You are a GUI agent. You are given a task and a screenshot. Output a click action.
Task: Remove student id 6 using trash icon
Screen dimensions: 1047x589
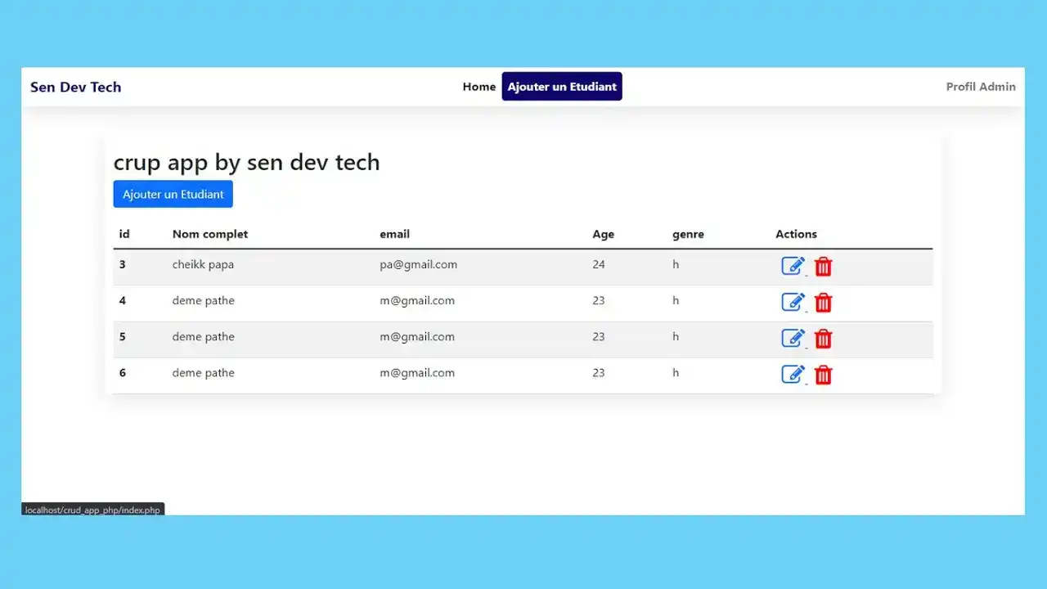coord(823,375)
